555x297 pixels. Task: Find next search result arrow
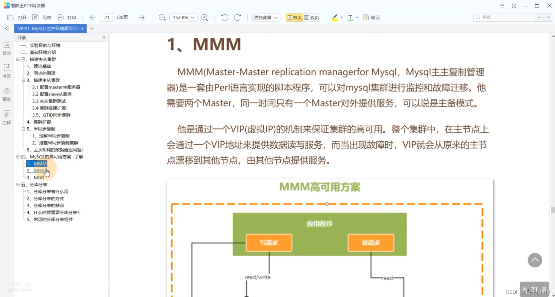[x=548, y=17]
